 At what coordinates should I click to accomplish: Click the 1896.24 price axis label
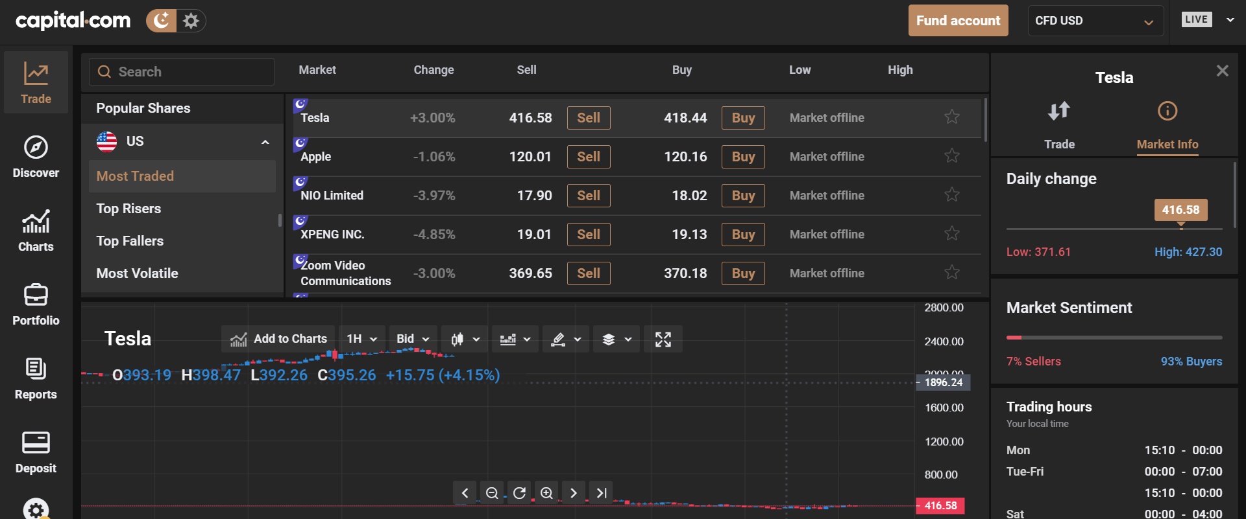pyautogui.click(x=944, y=382)
